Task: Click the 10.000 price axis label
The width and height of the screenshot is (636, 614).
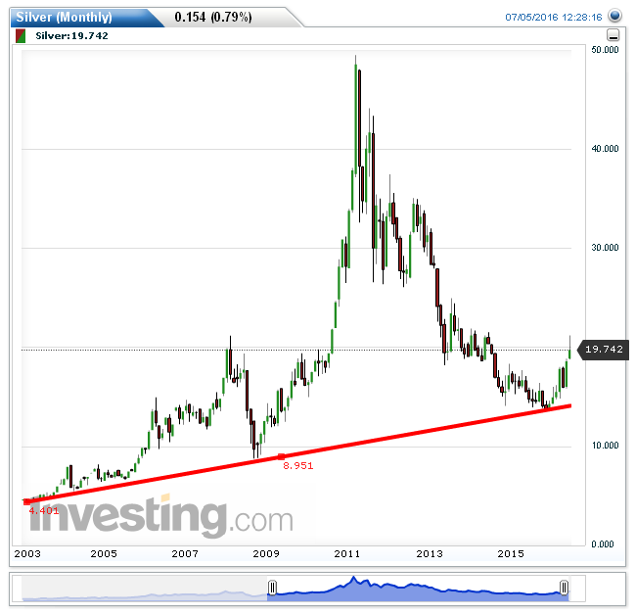Action: click(605, 446)
